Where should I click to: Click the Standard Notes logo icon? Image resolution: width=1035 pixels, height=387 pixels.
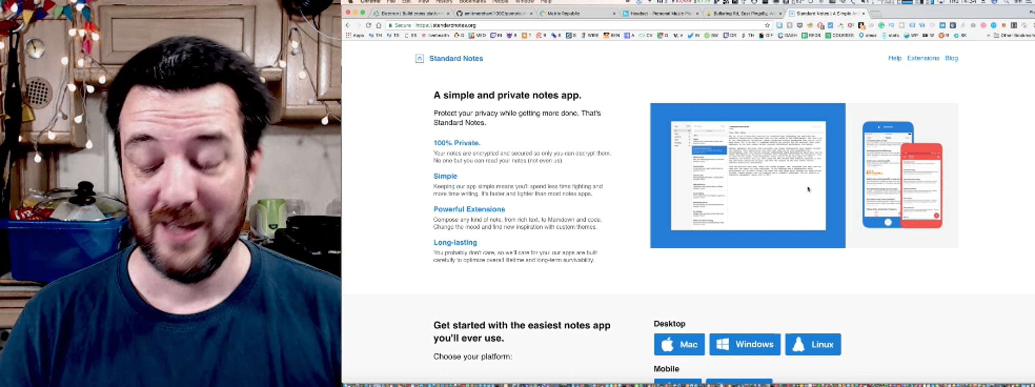tap(419, 58)
